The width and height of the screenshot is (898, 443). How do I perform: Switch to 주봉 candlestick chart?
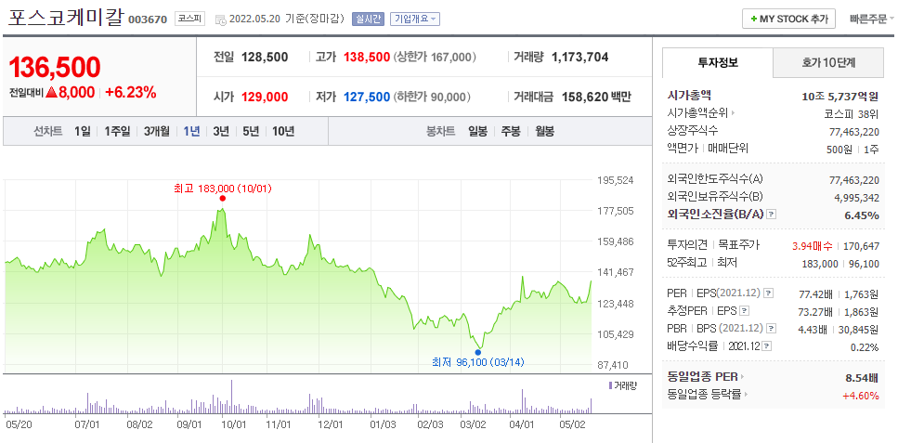(x=511, y=131)
